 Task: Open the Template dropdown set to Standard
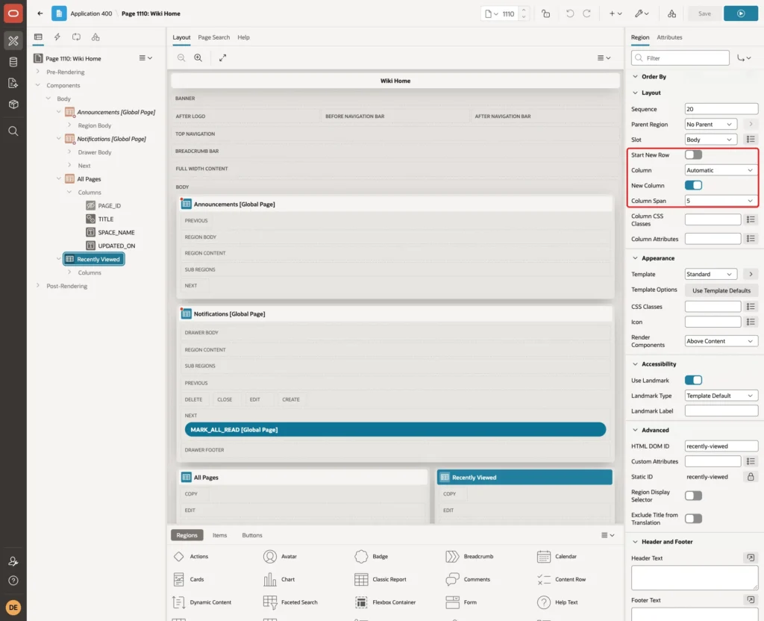pos(710,275)
